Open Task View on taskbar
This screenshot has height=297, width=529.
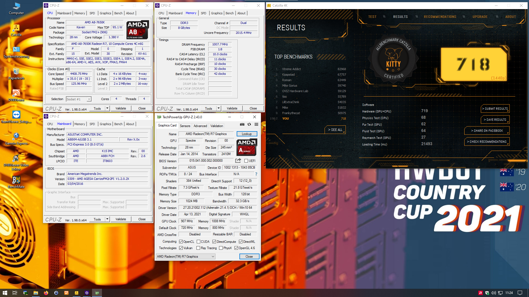pos(15,293)
